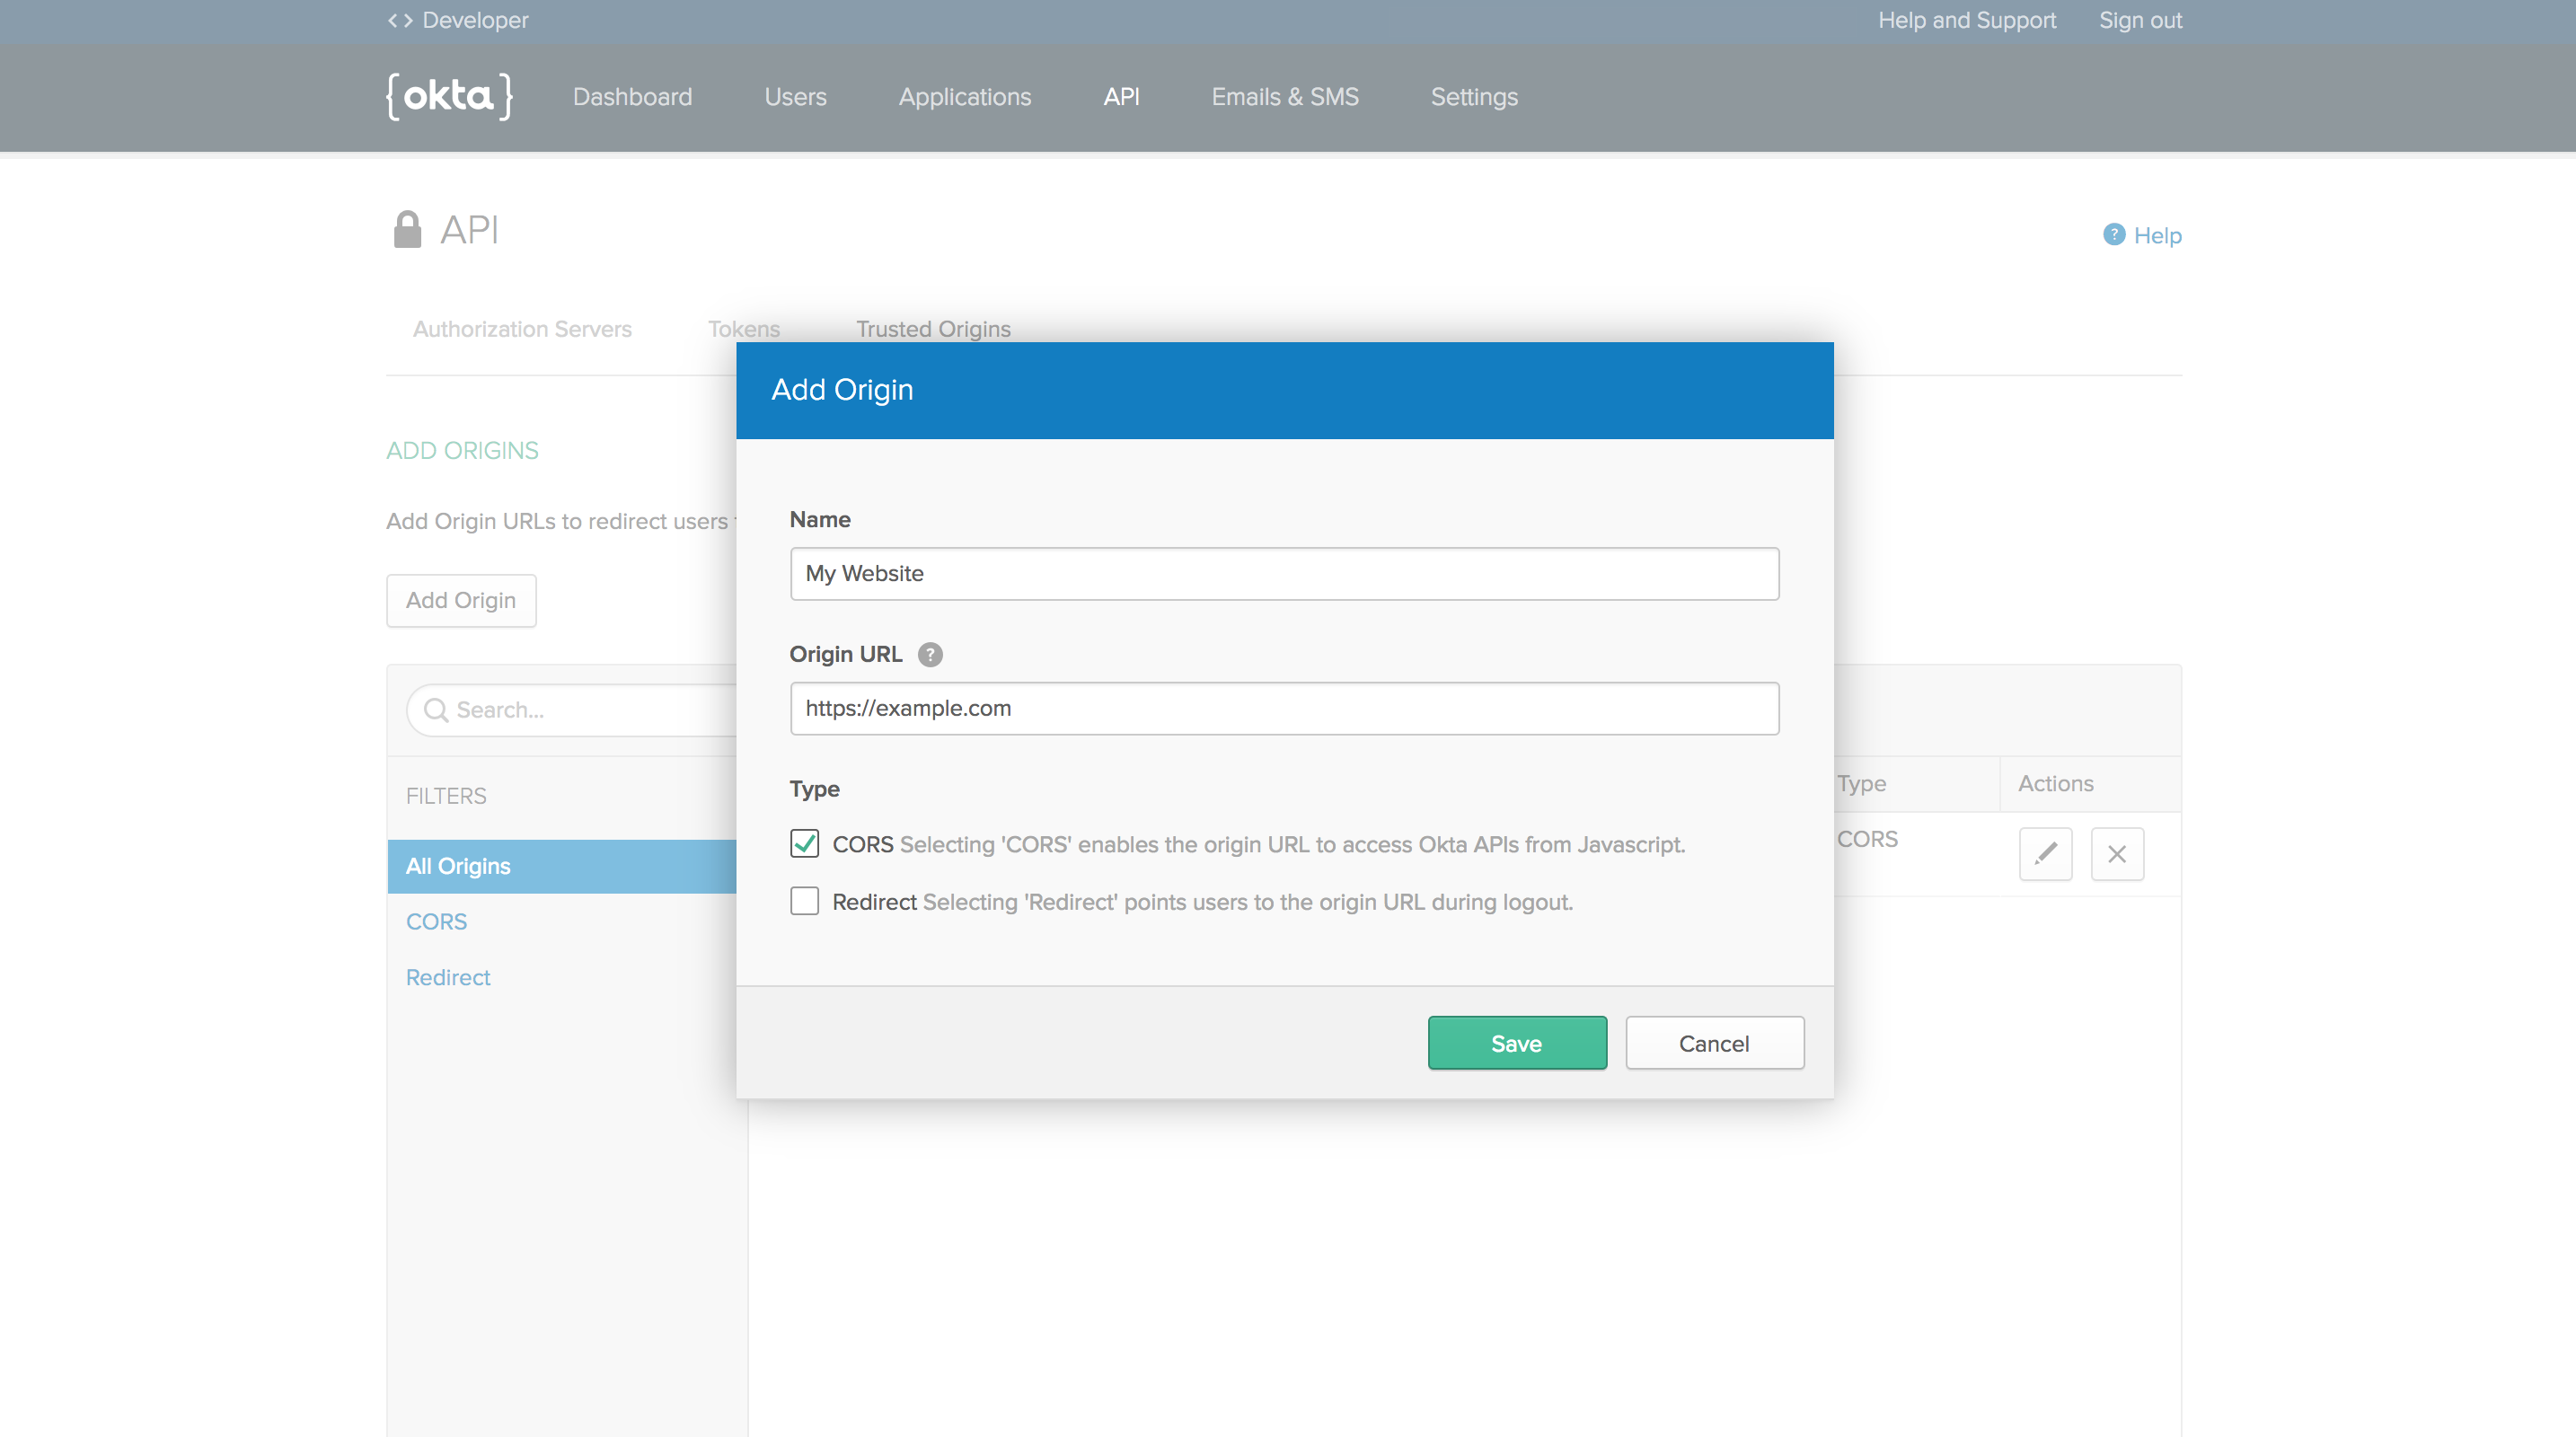This screenshot has height=1437, width=2576.
Task: Click the edit pencil icon for existing origin
Action: click(2045, 851)
